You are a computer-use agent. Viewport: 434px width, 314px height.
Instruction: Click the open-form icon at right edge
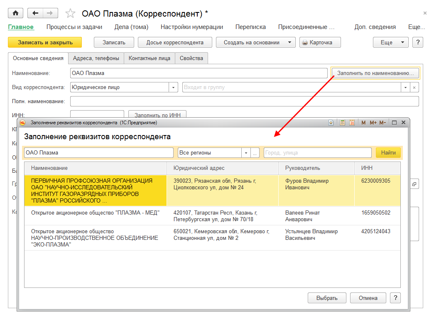pyautogui.click(x=414, y=184)
